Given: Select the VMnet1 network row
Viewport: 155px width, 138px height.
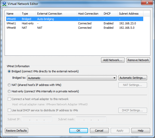Looking at the screenshot, I should 75,23.
